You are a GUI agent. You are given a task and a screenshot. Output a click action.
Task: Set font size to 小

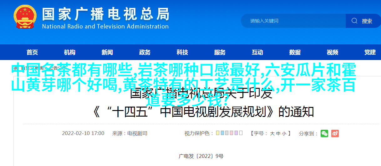coord(284,133)
